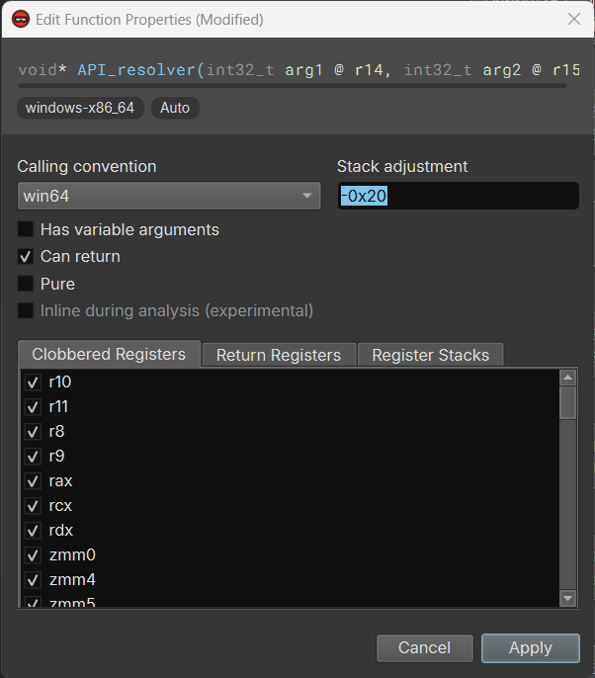Edit the API_resolver function signature text

click(x=298, y=69)
